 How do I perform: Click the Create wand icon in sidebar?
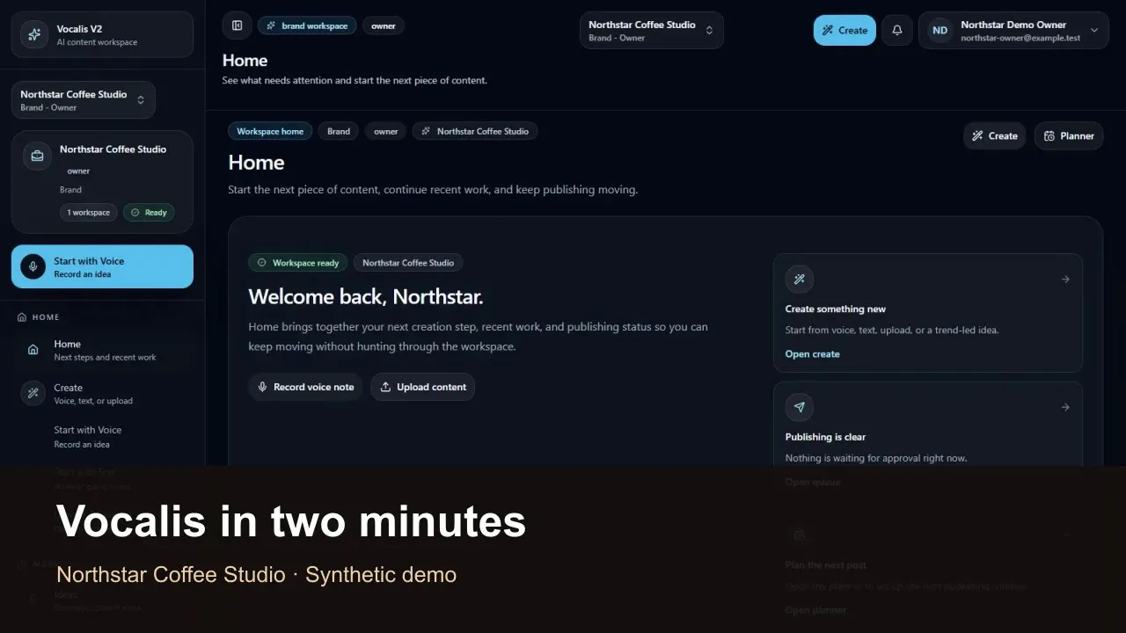[x=33, y=393]
